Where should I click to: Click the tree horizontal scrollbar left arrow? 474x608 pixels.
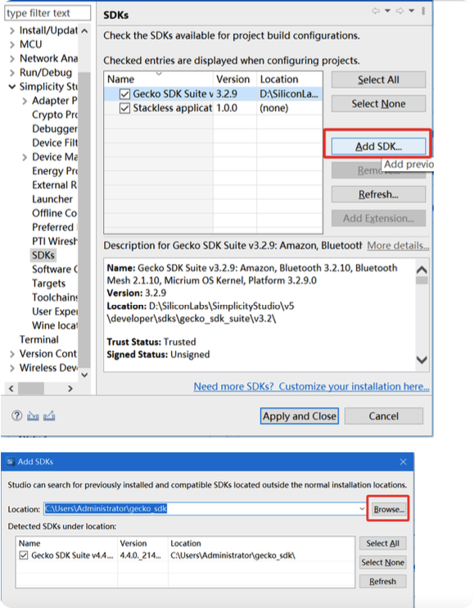pyautogui.click(x=11, y=388)
